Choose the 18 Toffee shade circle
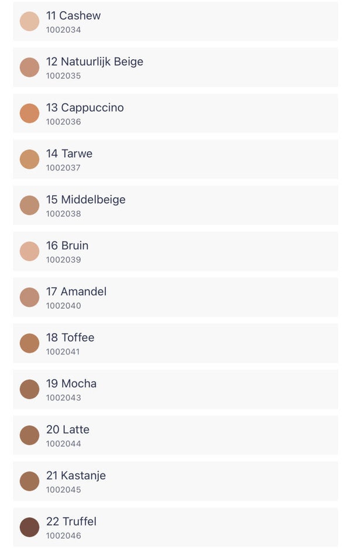351x553 pixels. tap(29, 343)
